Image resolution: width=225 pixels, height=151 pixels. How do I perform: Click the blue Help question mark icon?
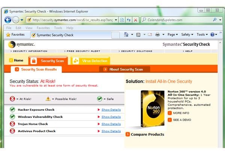(x=212, y=35)
